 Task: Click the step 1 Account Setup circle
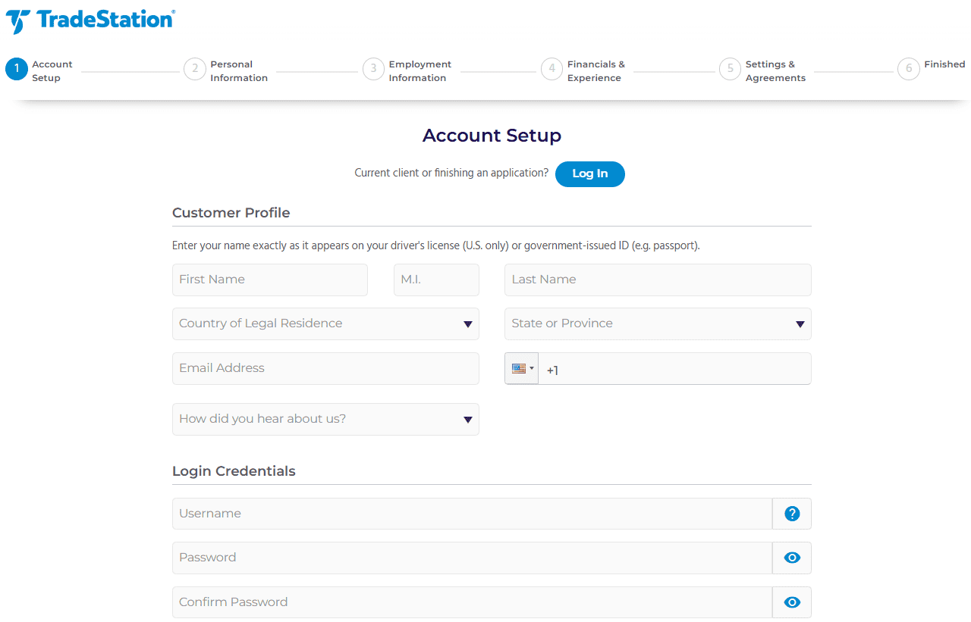point(16,69)
